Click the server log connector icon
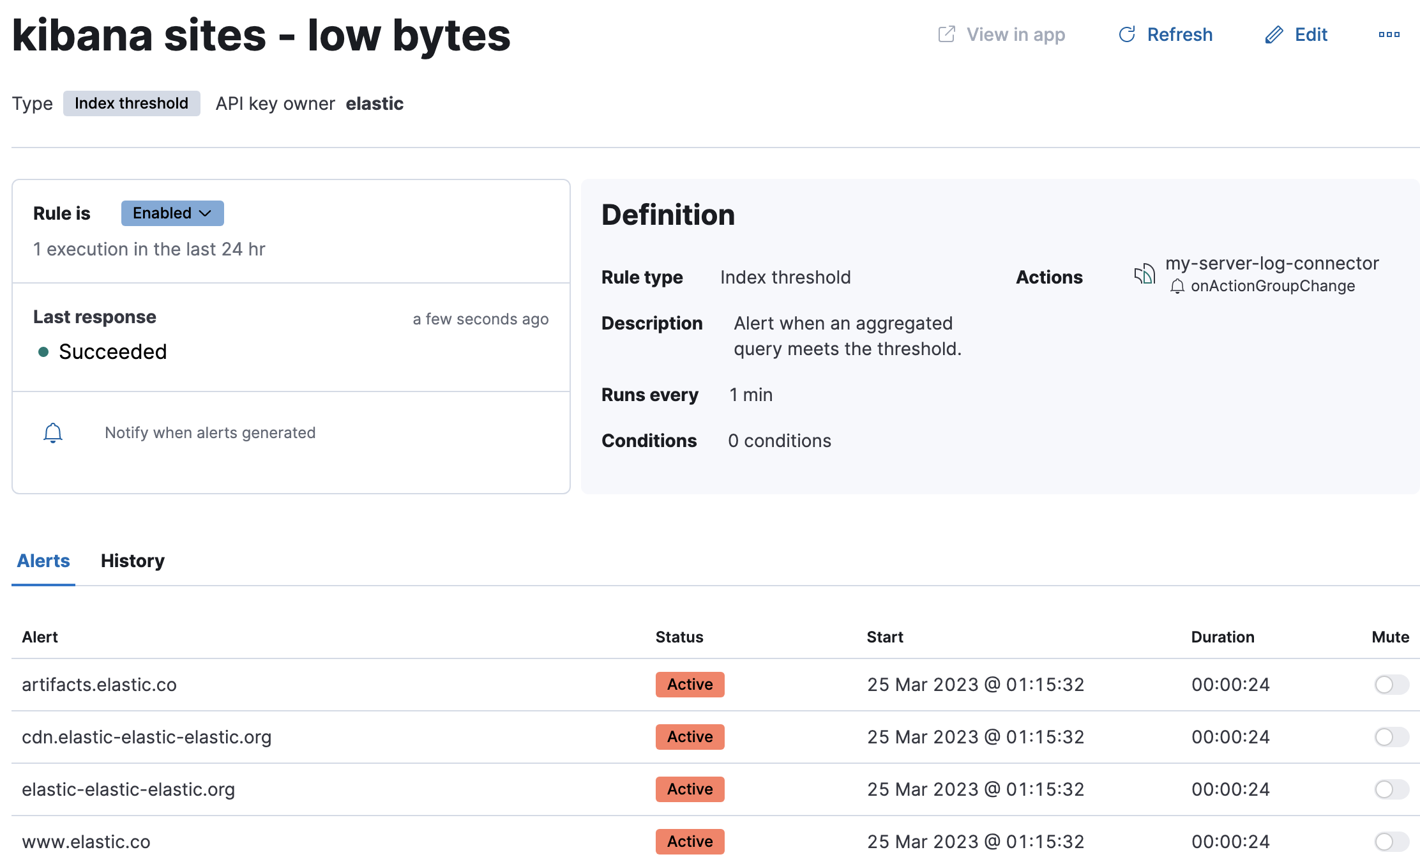Image resolution: width=1420 pixels, height=866 pixels. tap(1144, 275)
